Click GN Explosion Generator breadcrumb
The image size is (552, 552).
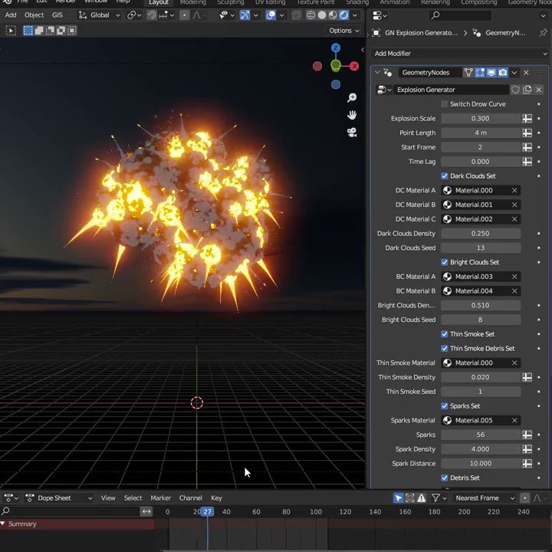(x=421, y=33)
